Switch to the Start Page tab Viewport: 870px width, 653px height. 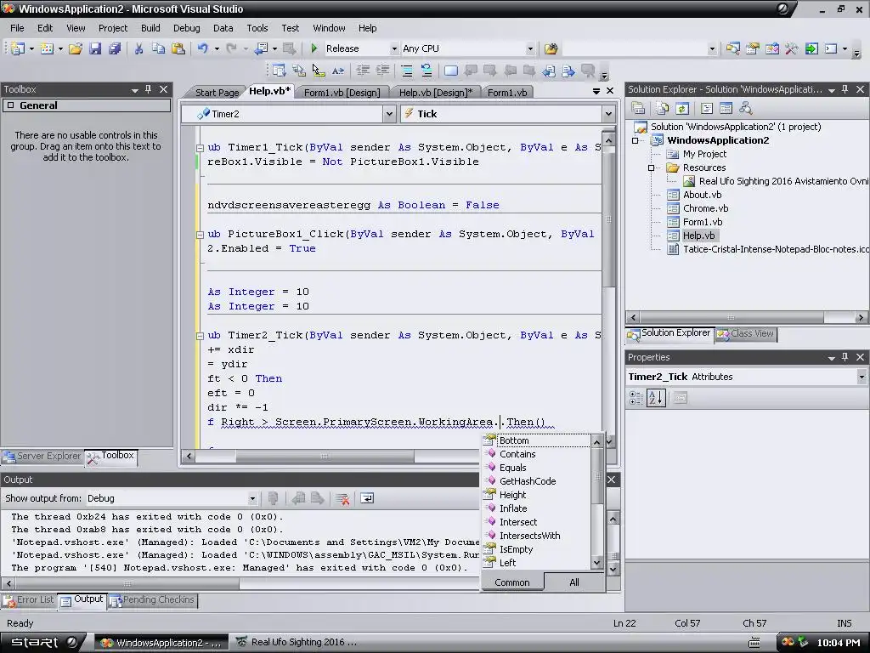click(x=217, y=93)
